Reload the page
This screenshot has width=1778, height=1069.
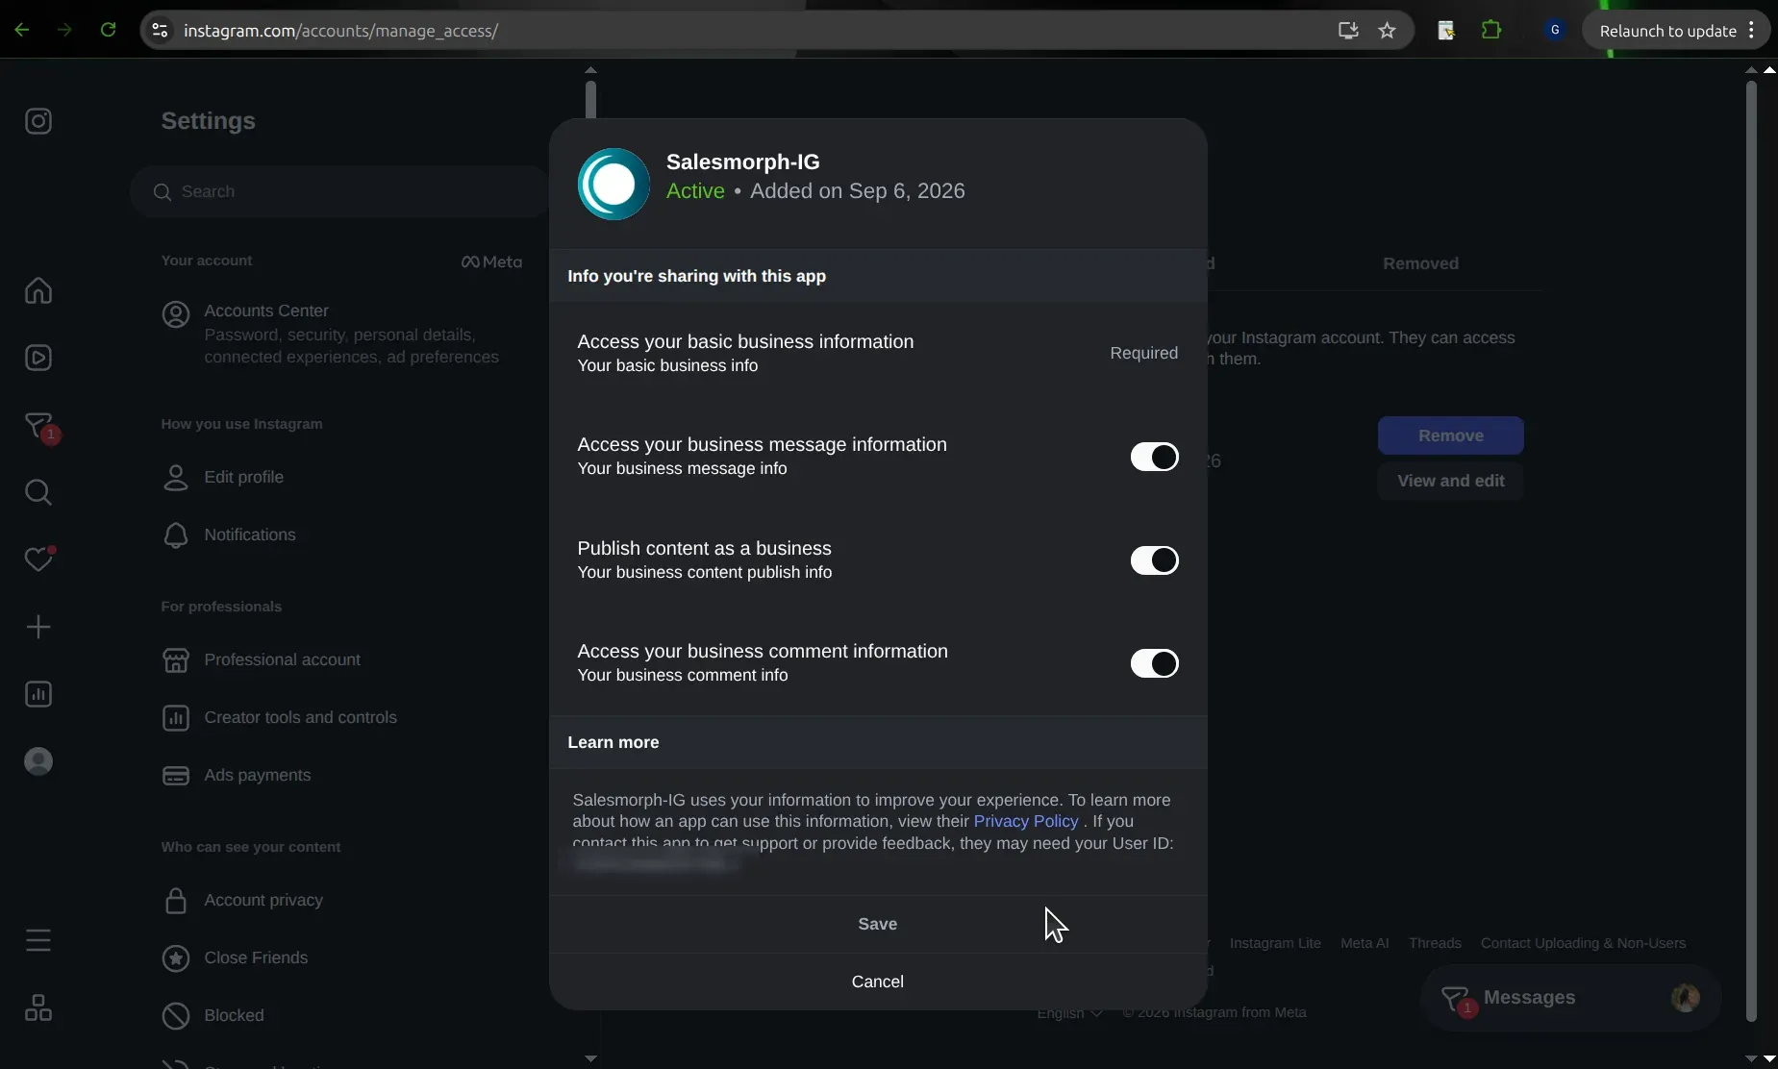click(108, 30)
